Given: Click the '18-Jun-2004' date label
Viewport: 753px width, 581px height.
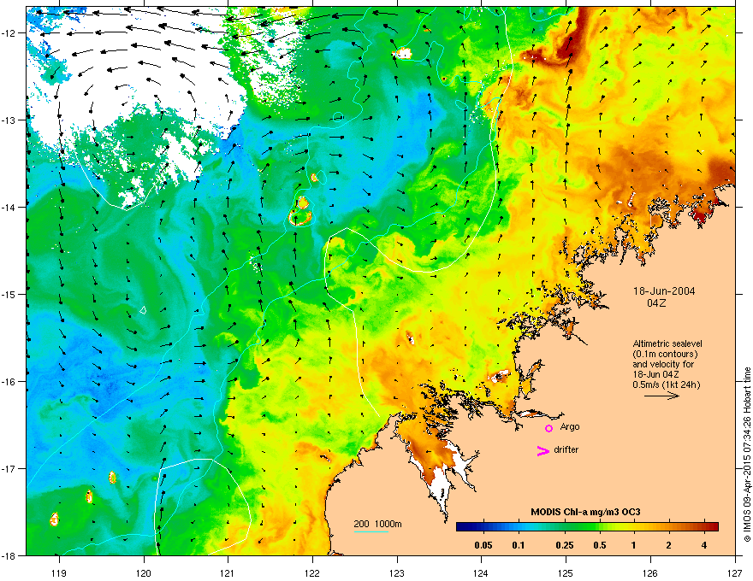Looking at the screenshot, I should click(664, 291).
